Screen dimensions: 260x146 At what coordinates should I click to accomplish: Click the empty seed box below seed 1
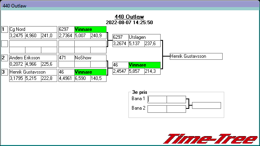pyautogui.click(x=4, y=44)
